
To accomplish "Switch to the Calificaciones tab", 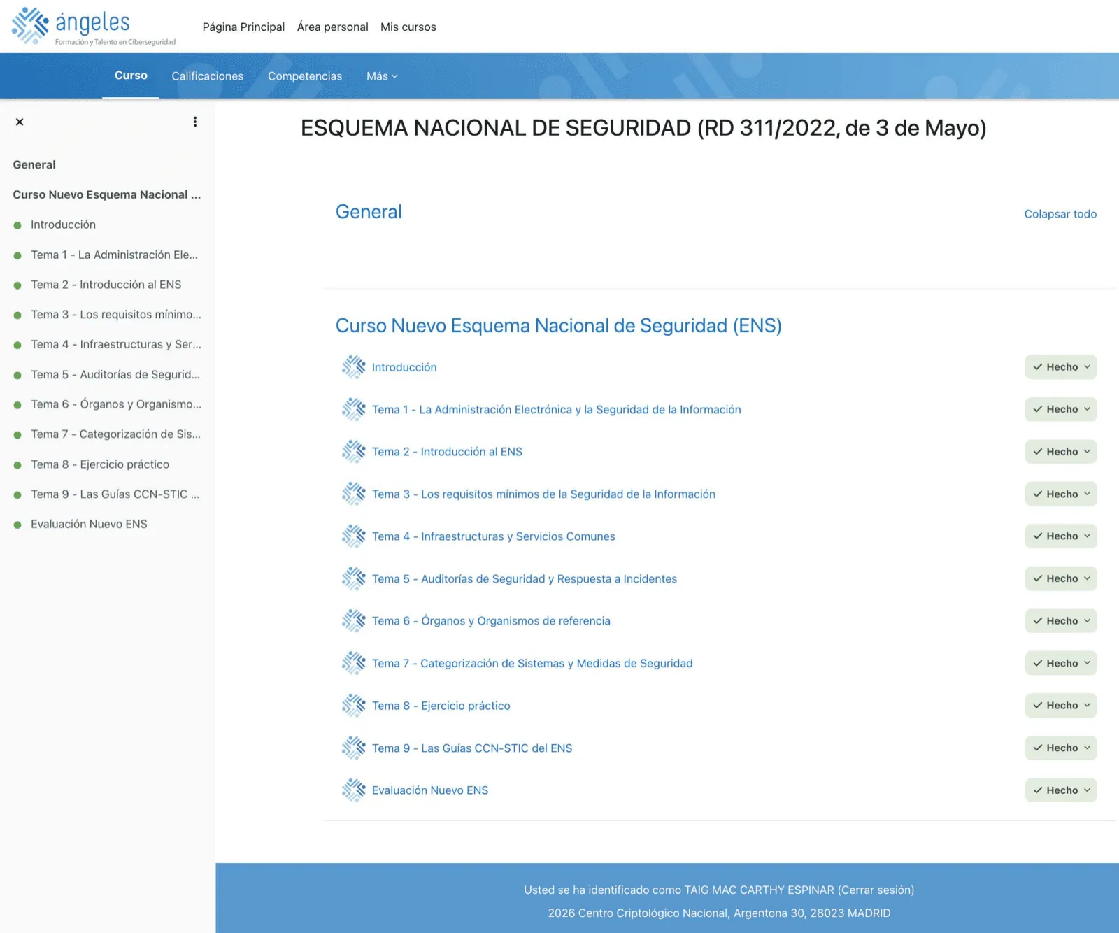I will pos(207,76).
